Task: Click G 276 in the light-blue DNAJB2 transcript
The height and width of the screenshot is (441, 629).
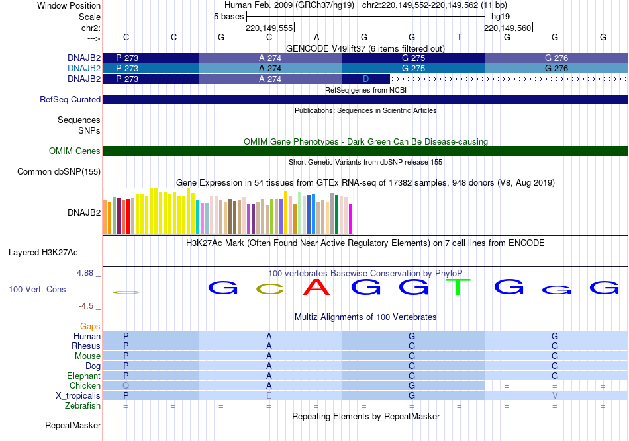Action: coord(556,69)
